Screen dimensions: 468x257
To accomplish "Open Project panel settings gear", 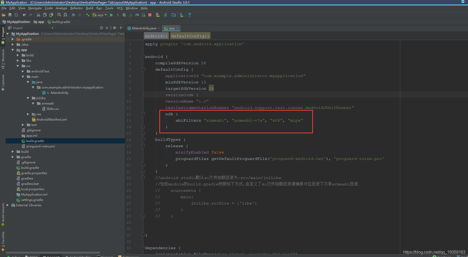I will click(115, 28).
